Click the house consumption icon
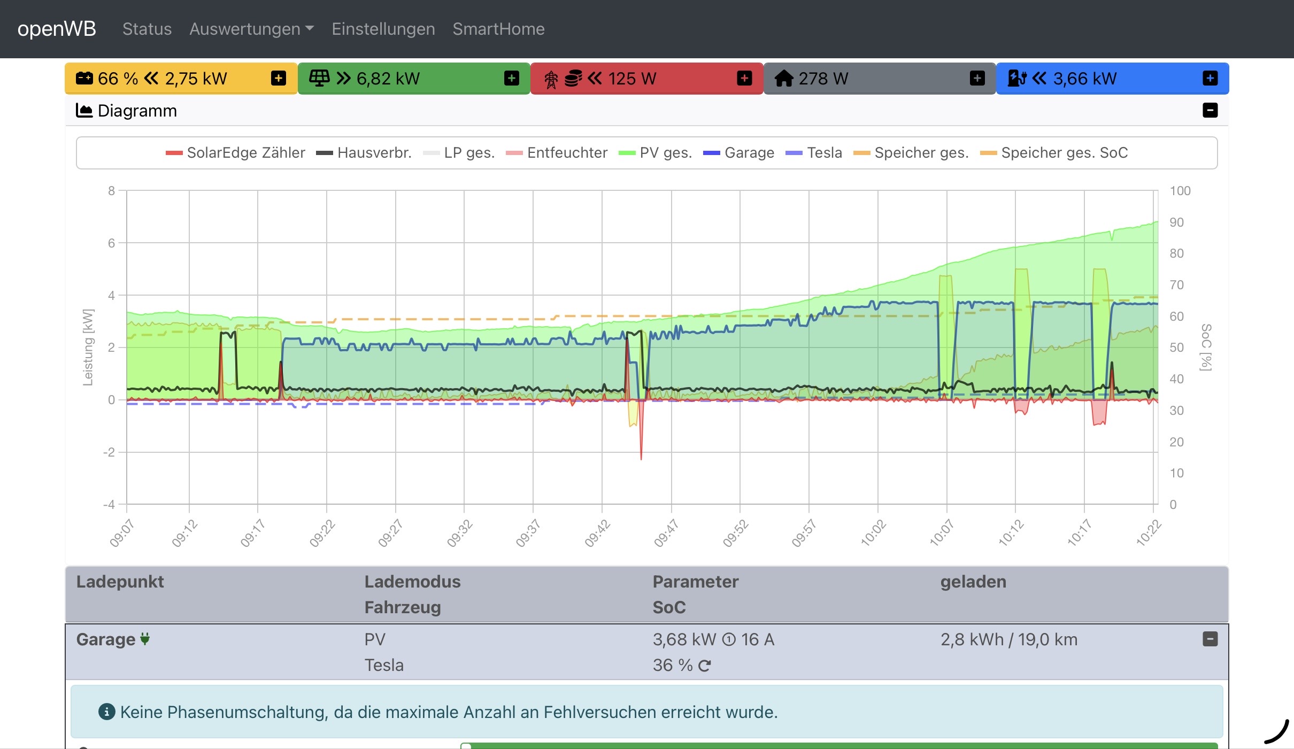 coord(783,79)
